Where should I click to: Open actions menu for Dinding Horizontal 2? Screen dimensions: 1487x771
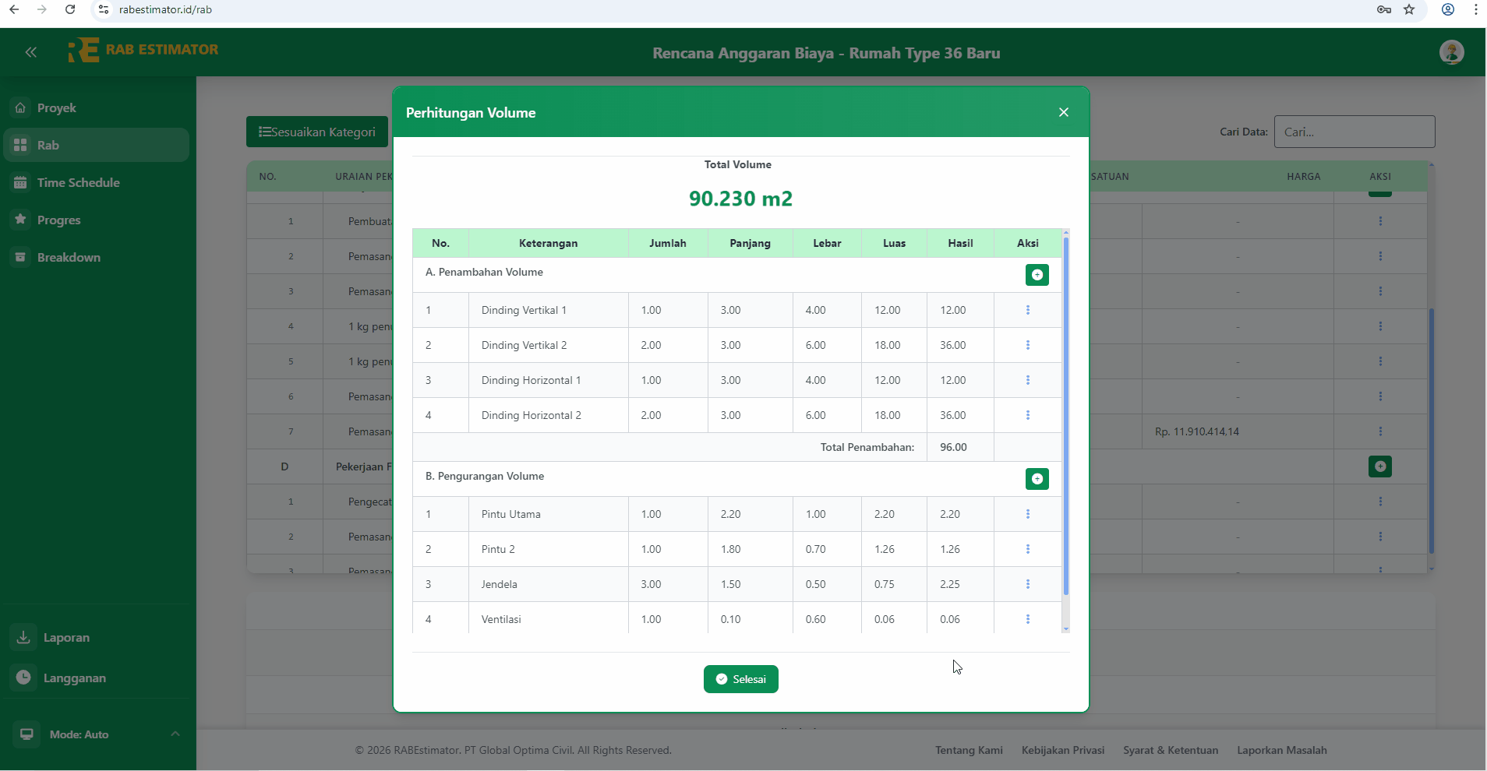tap(1027, 415)
